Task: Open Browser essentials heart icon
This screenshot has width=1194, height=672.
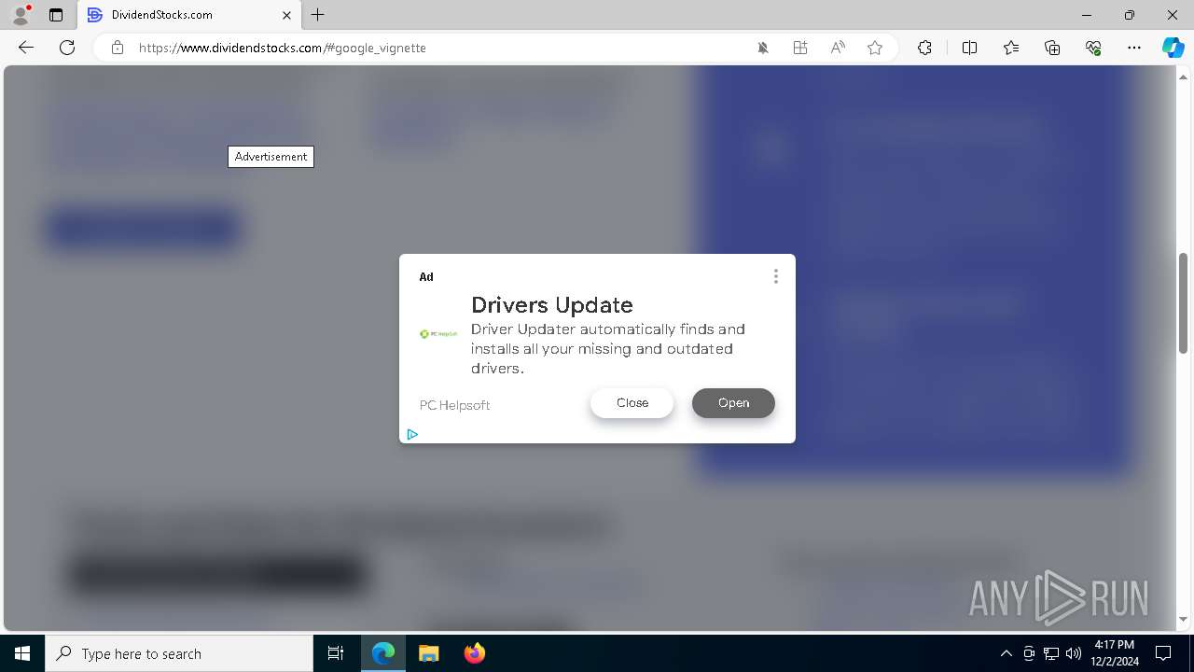Action: point(1093,48)
